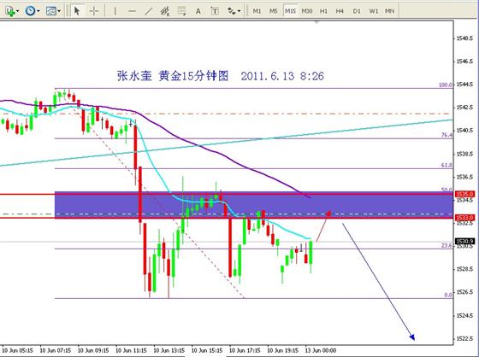Select the Cursor arrow tool
The width and height of the screenshot is (479, 357).
[x=77, y=11]
